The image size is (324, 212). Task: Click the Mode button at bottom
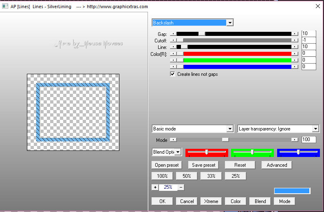(284, 201)
